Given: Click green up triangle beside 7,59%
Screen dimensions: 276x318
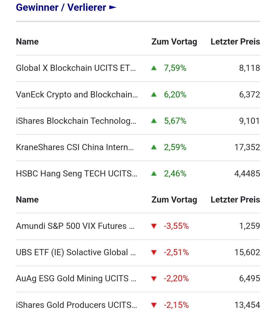Looking at the screenshot, I should [154, 68].
